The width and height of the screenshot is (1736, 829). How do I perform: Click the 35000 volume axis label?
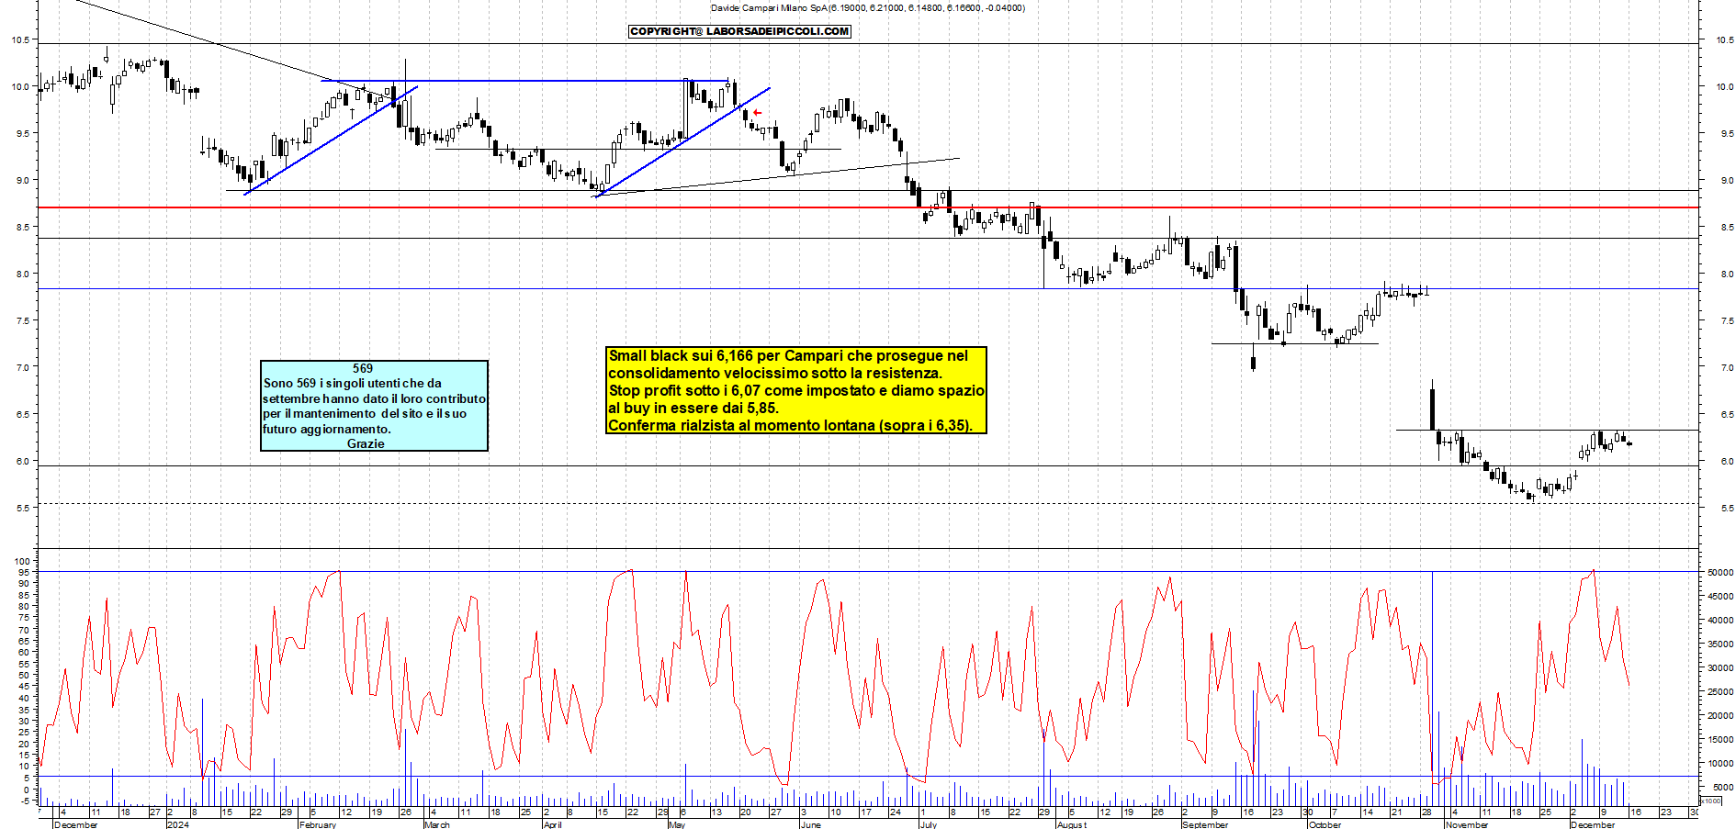[1720, 644]
